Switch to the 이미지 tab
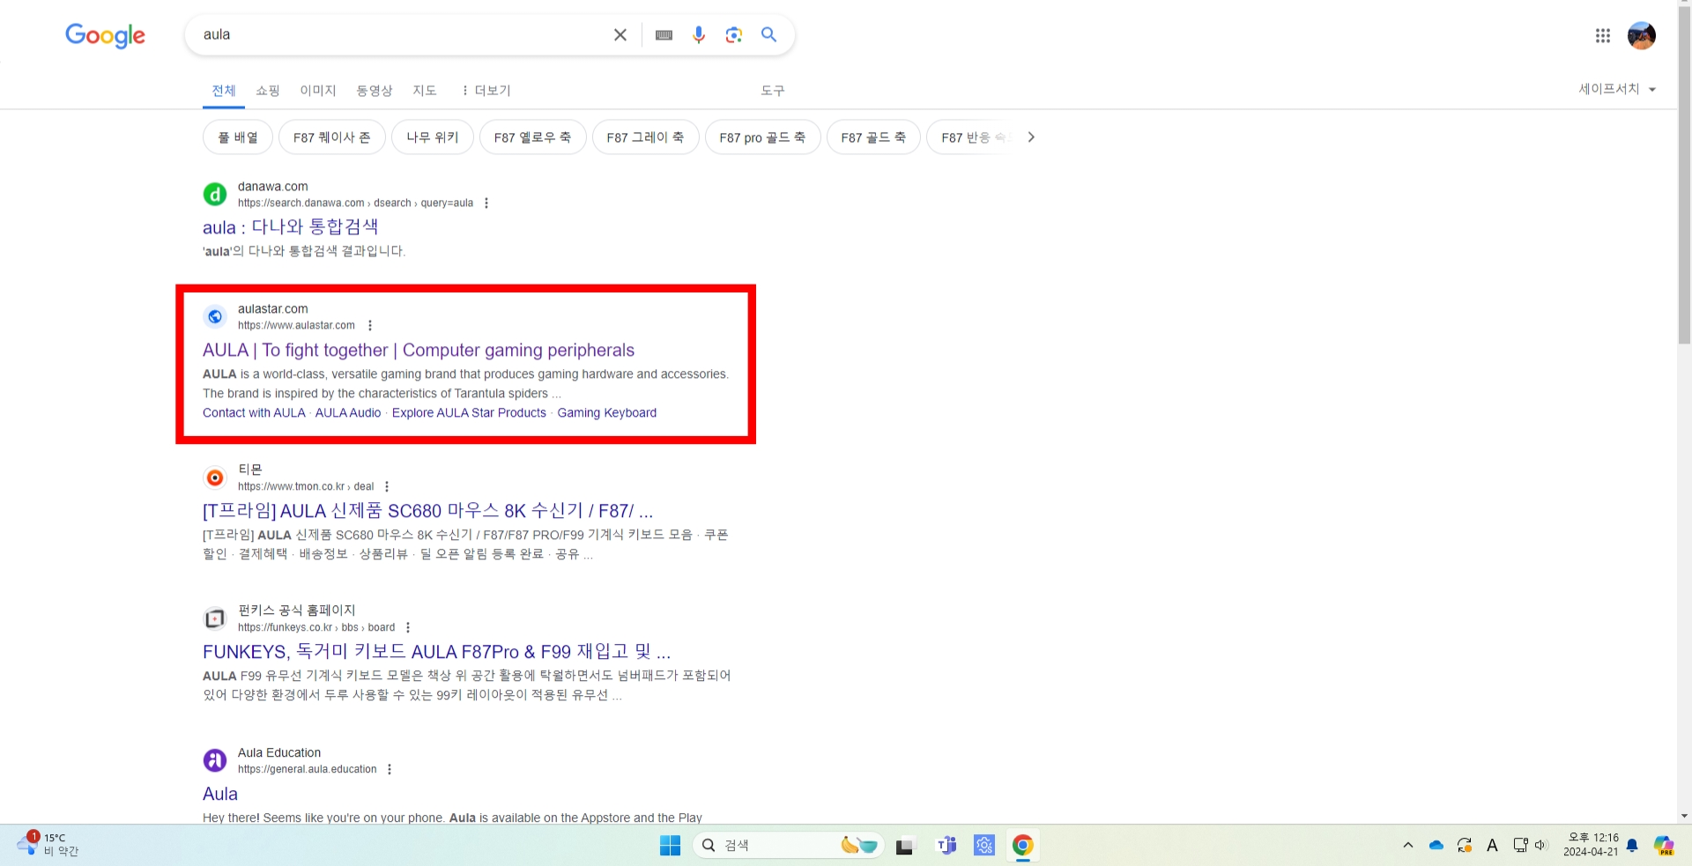 tap(318, 90)
